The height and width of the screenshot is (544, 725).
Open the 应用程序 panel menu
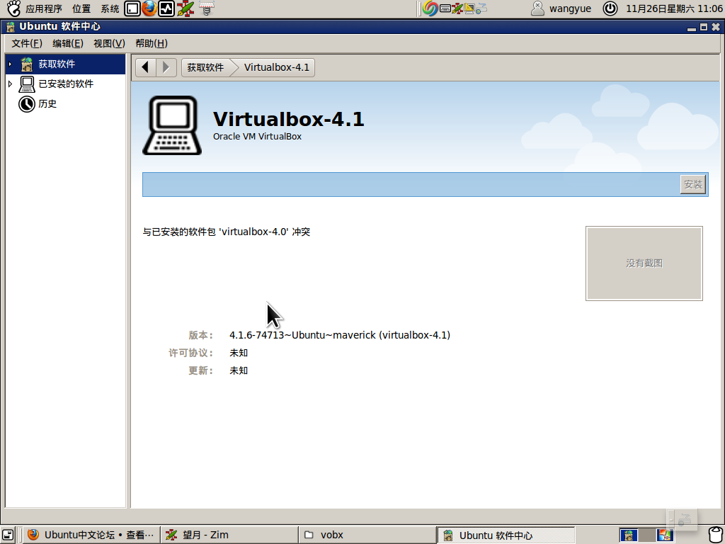tap(44, 8)
